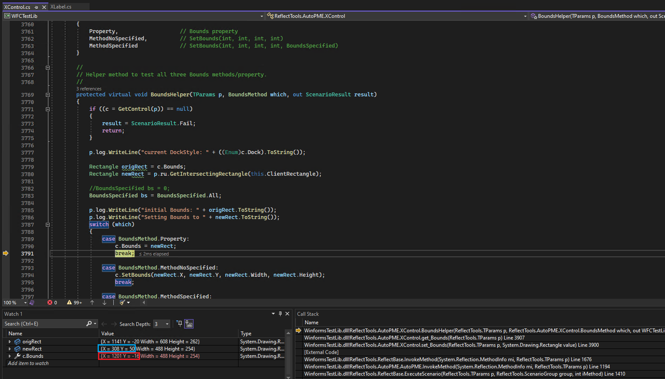Go to previous issue with up arrow
Image resolution: width=665 pixels, height=379 pixels.
(92, 303)
